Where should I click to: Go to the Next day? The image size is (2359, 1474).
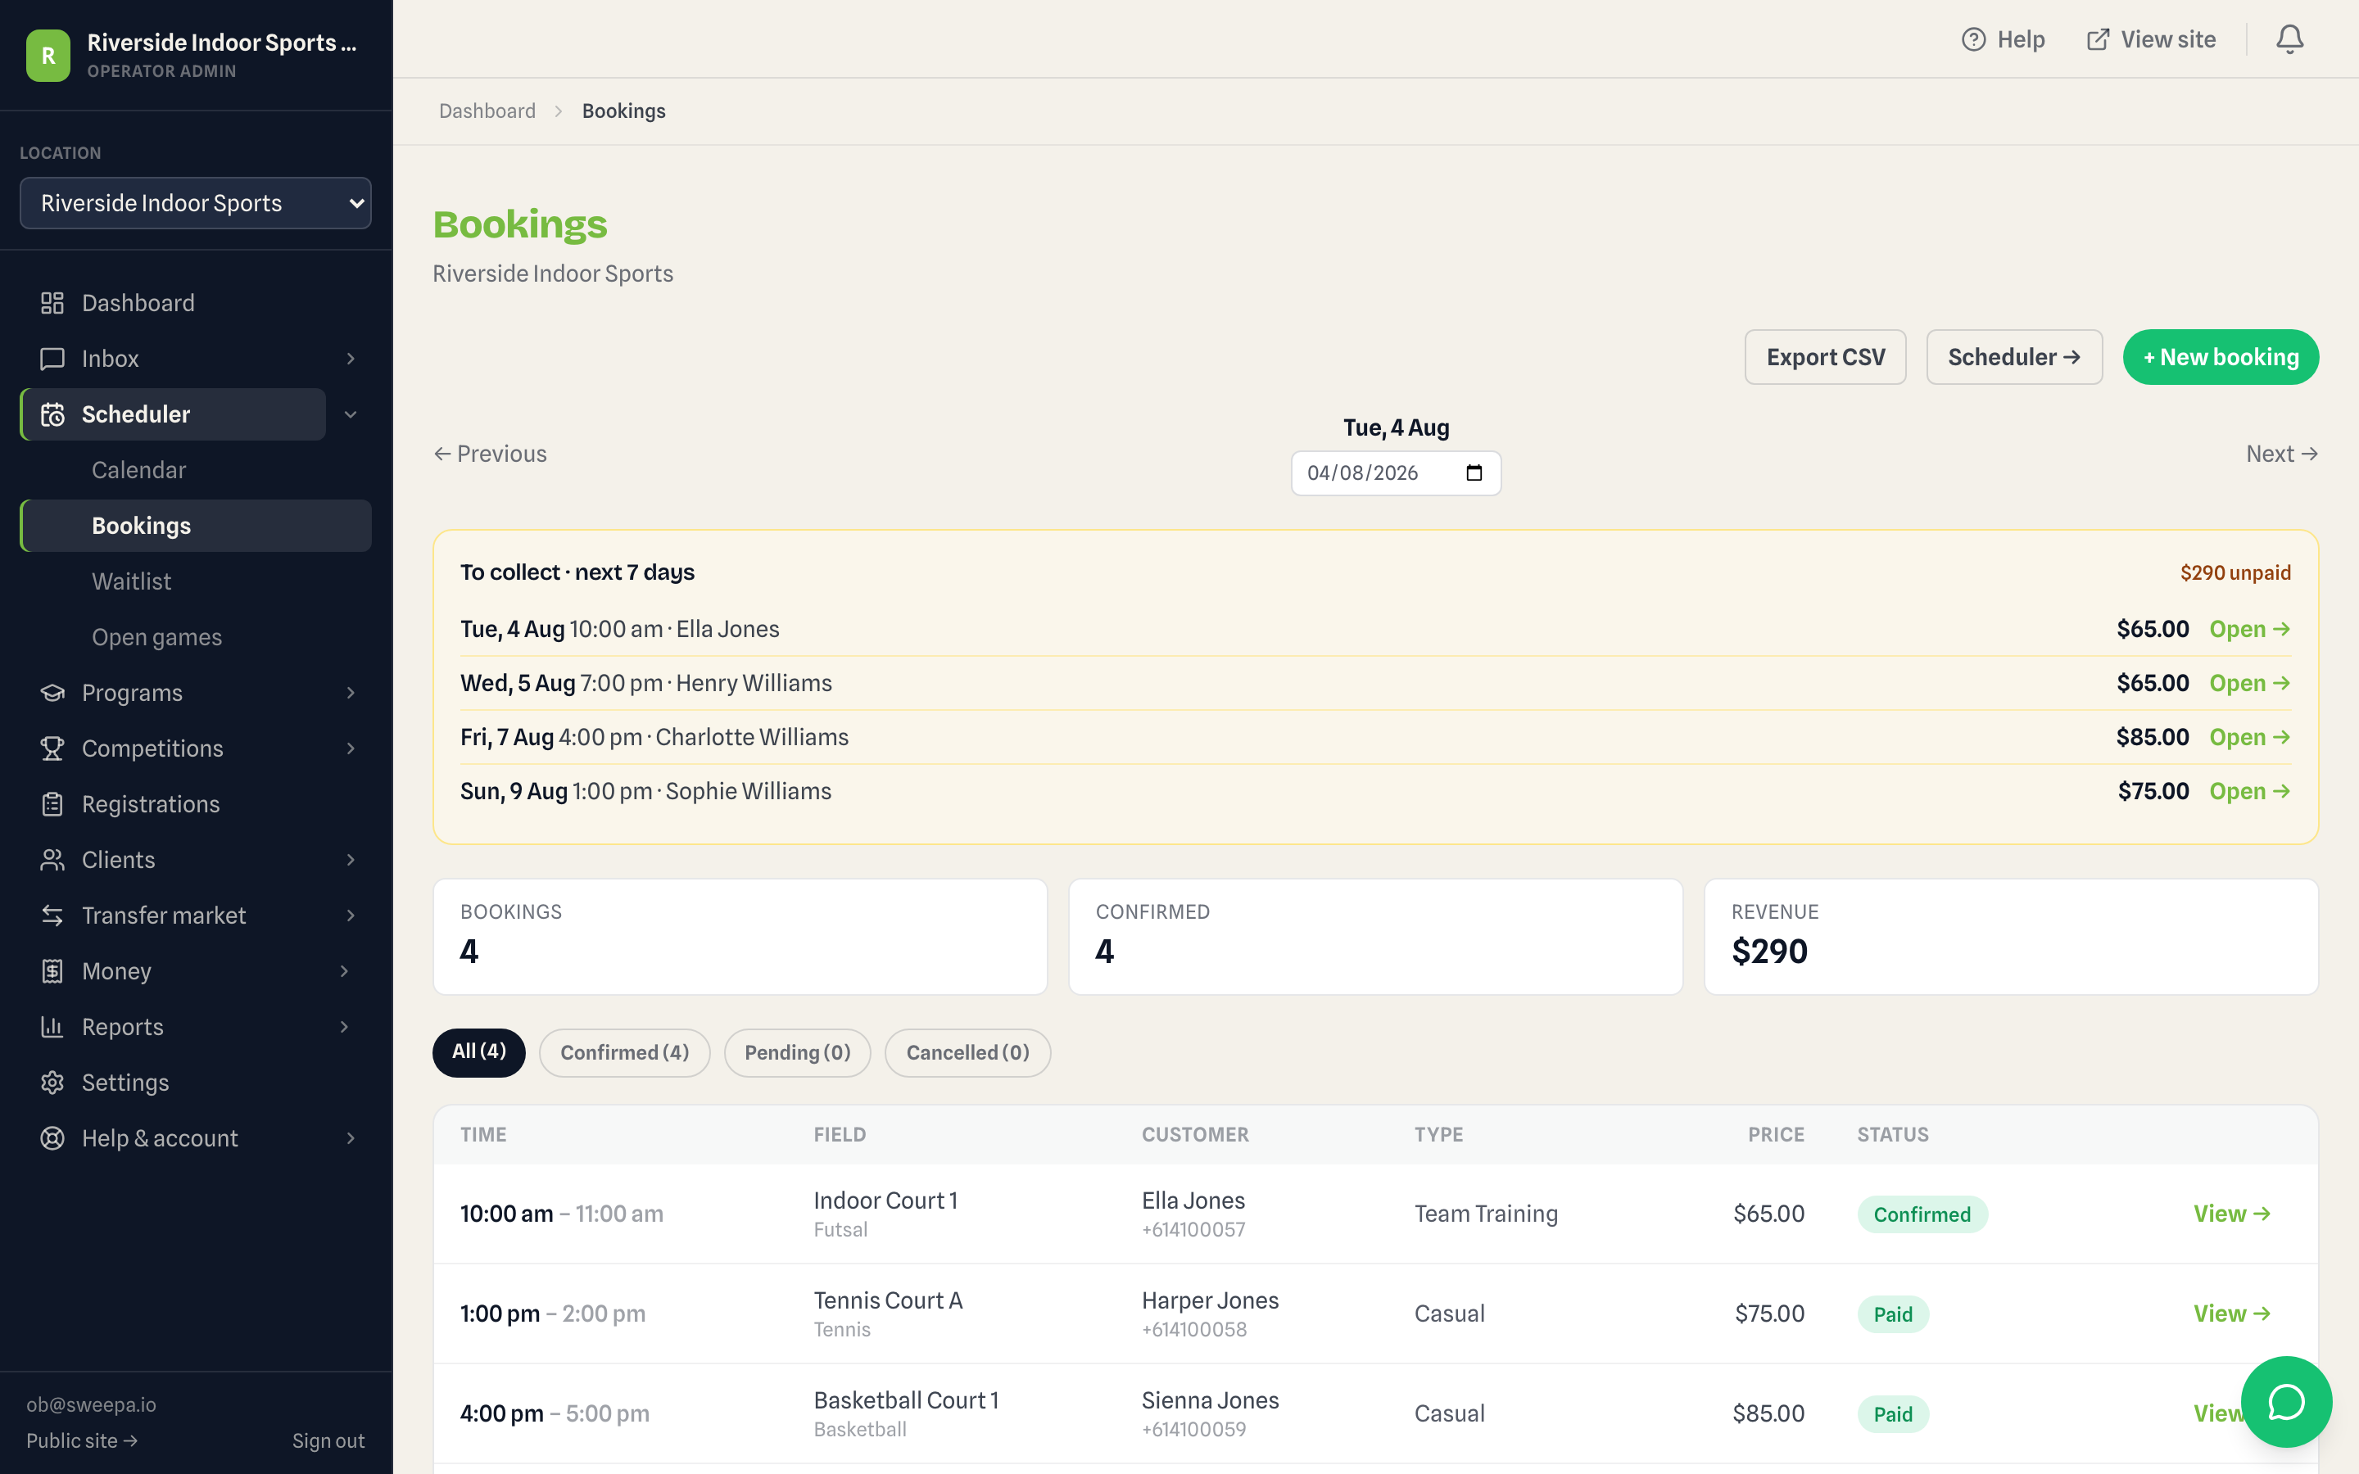pyautogui.click(x=2282, y=454)
